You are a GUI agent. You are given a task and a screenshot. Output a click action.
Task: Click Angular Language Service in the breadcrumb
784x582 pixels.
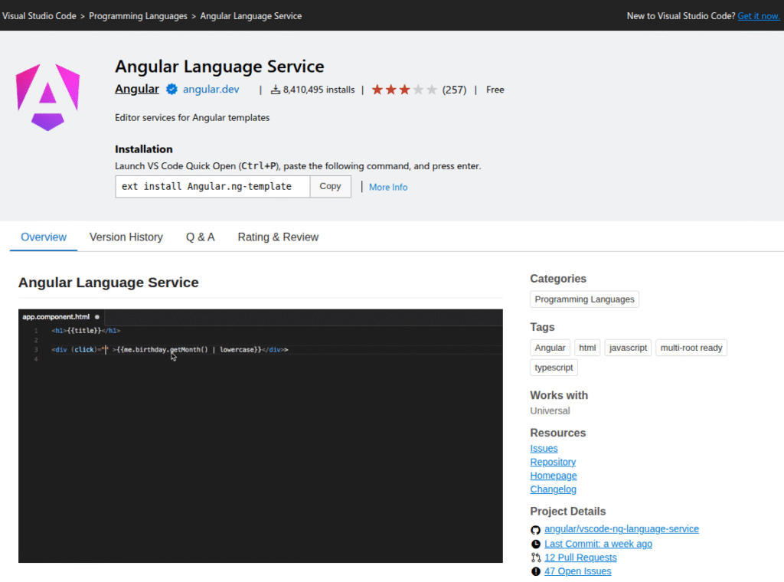click(x=251, y=16)
